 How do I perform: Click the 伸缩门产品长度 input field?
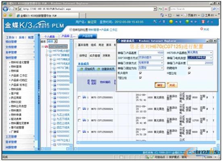click(200, 63)
